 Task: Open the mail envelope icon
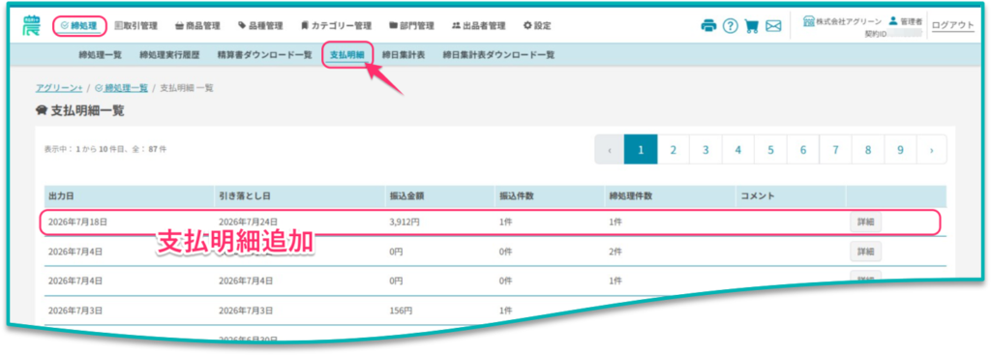pyautogui.click(x=773, y=26)
